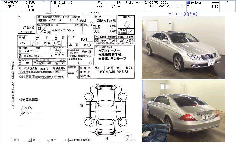Click the handwritten mileage 17,599
The image size is (236, 150).
(x=43, y=43)
